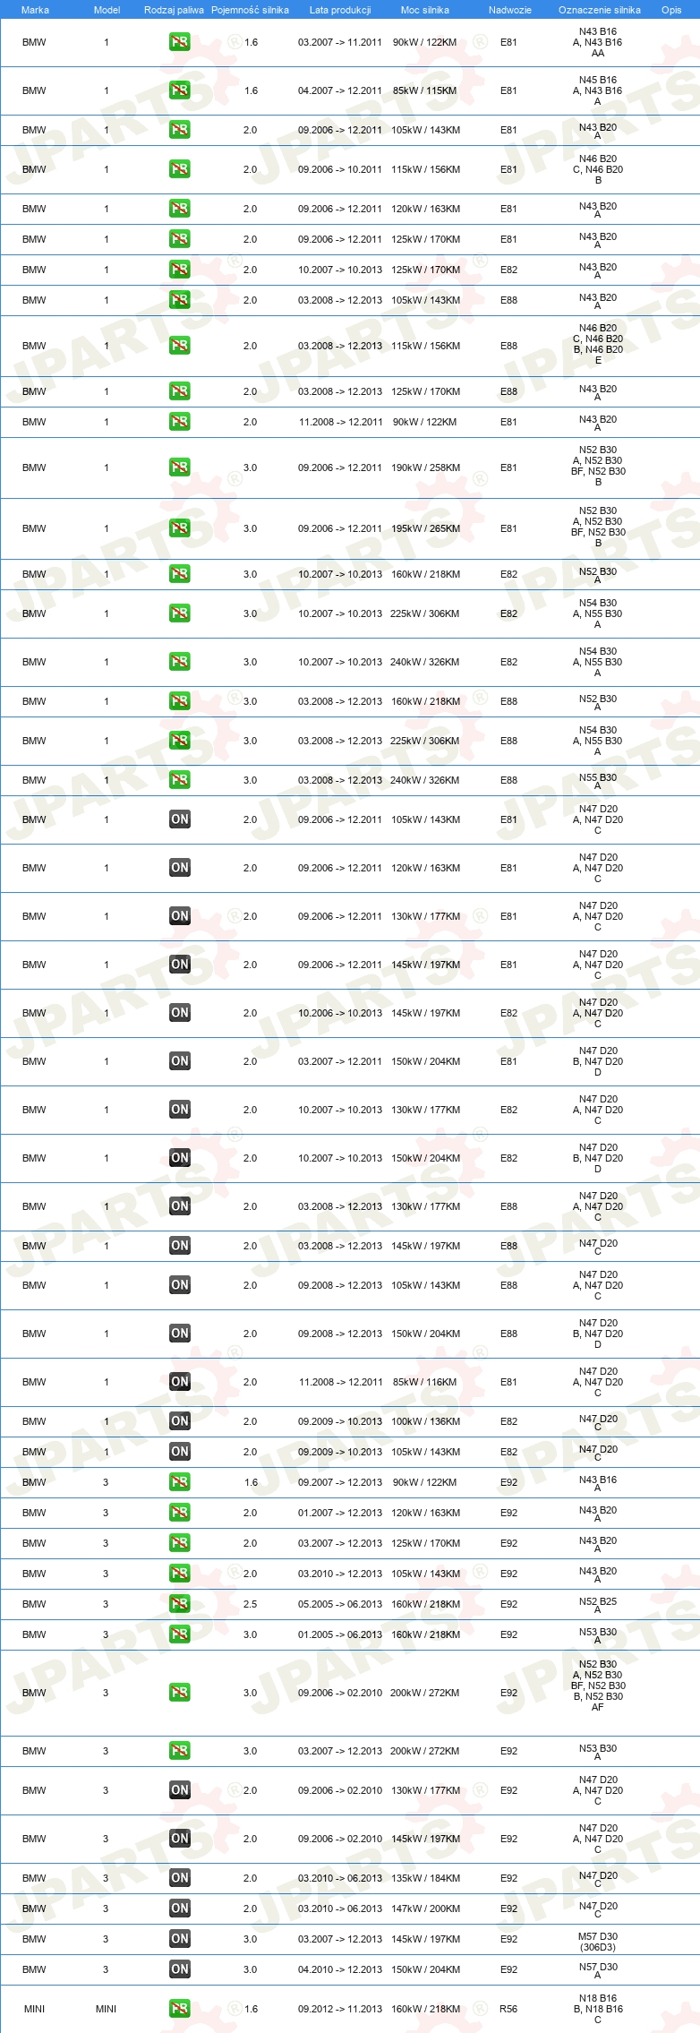The width and height of the screenshot is (700, 2033).
Task: Click diesel ON icon in 150kW/204KM E81 row
Action: click(180, 1061)
